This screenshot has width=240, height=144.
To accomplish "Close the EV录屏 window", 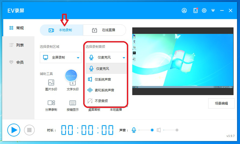I will 231,10.
